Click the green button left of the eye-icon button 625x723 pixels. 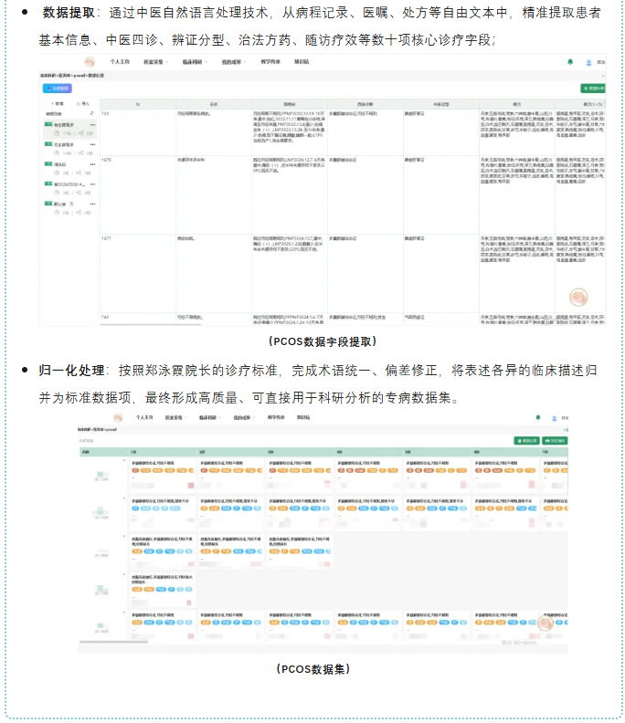(526, 441)
